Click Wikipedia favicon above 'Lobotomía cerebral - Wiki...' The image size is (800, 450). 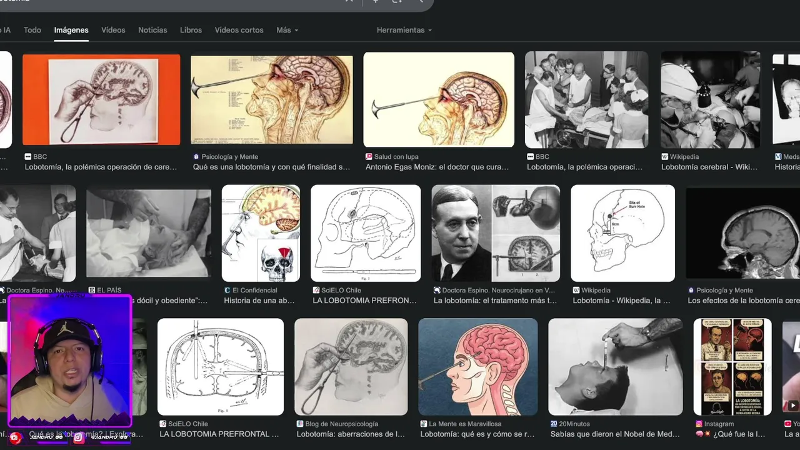click(664, 157)
